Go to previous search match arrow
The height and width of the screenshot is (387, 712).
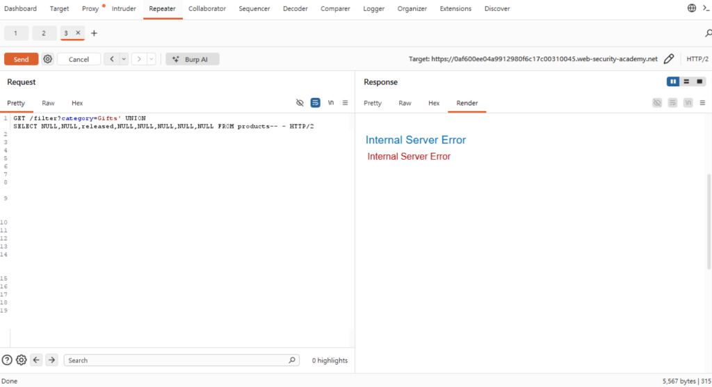(36, 360)
